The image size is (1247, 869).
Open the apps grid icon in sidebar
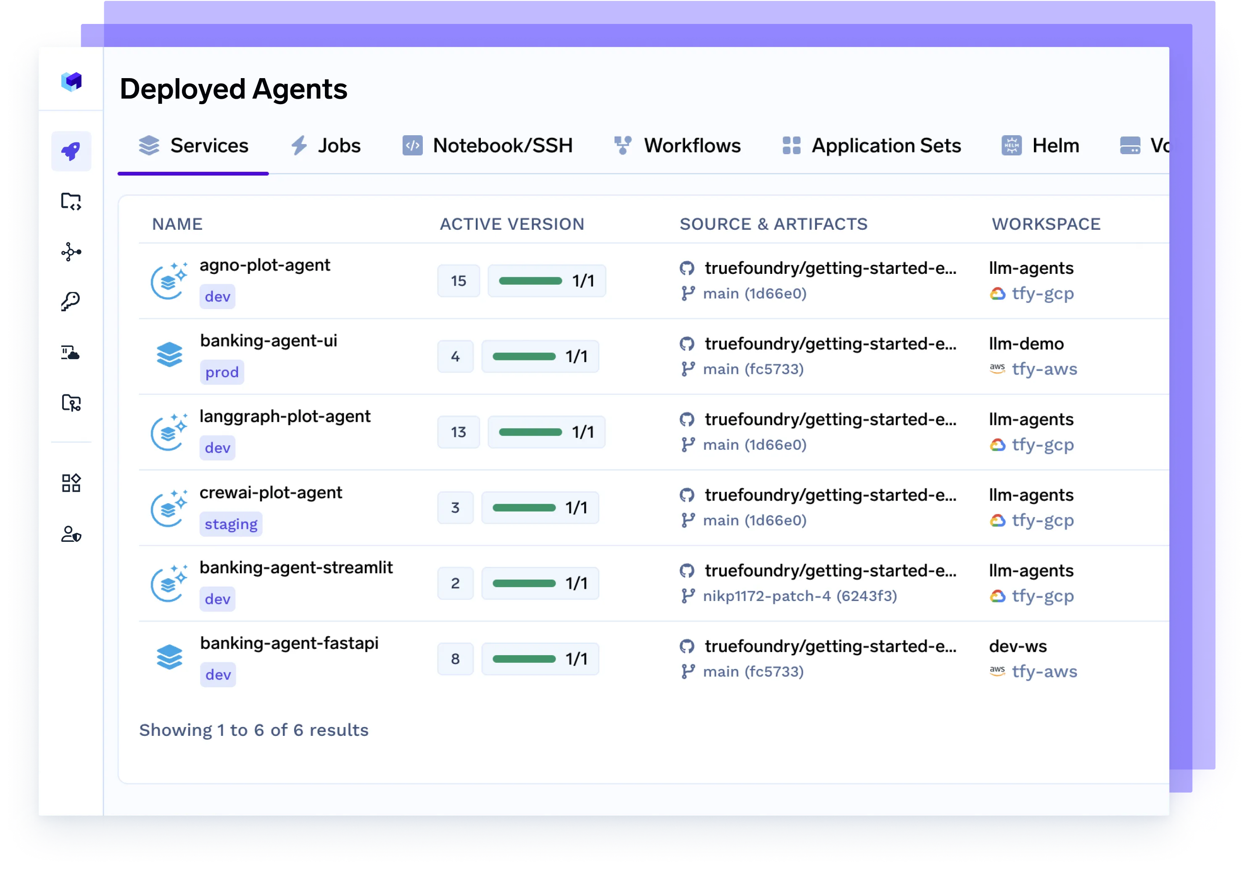click(71, 483)
